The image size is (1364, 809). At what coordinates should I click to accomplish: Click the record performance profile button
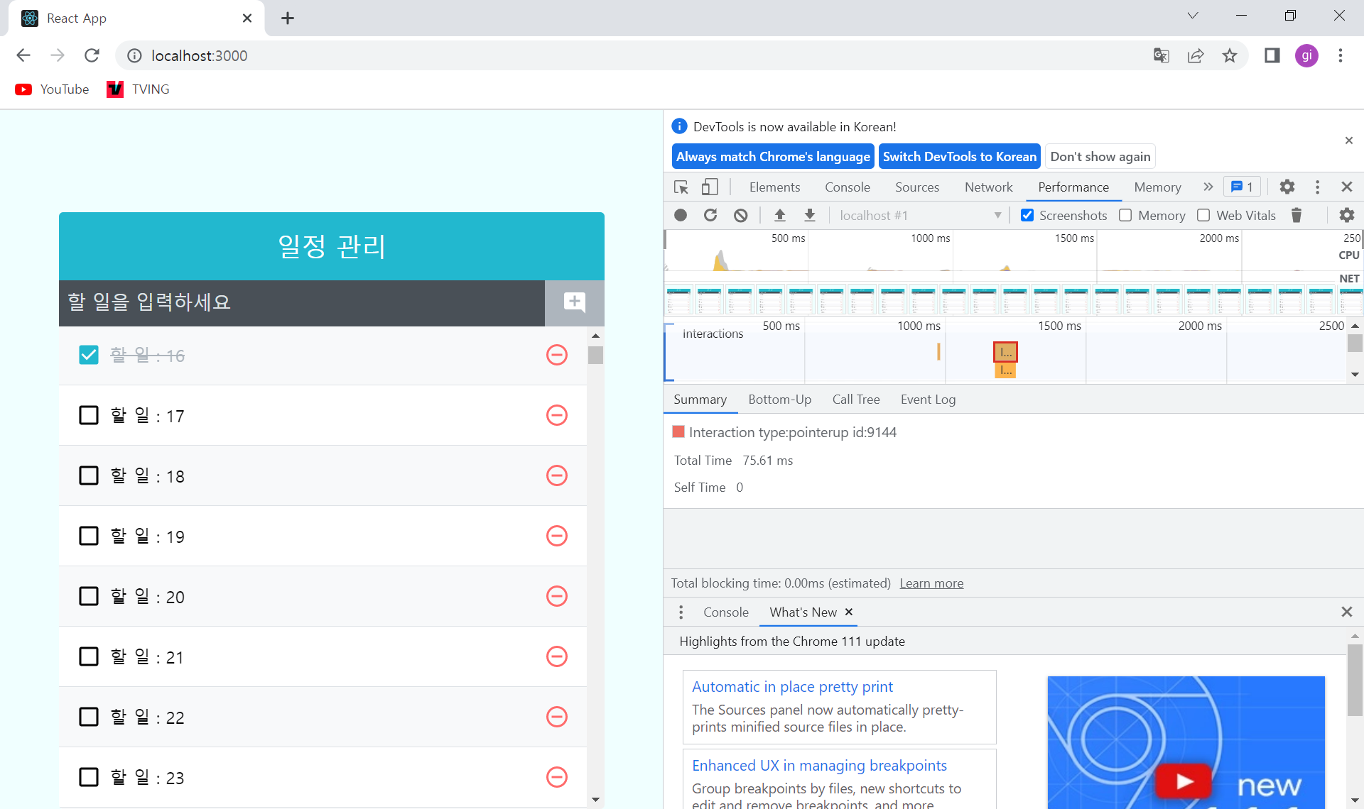click(681, 215)
